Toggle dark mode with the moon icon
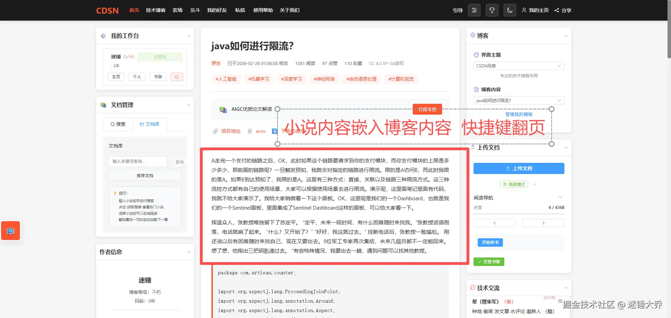 tap(510, 10)
